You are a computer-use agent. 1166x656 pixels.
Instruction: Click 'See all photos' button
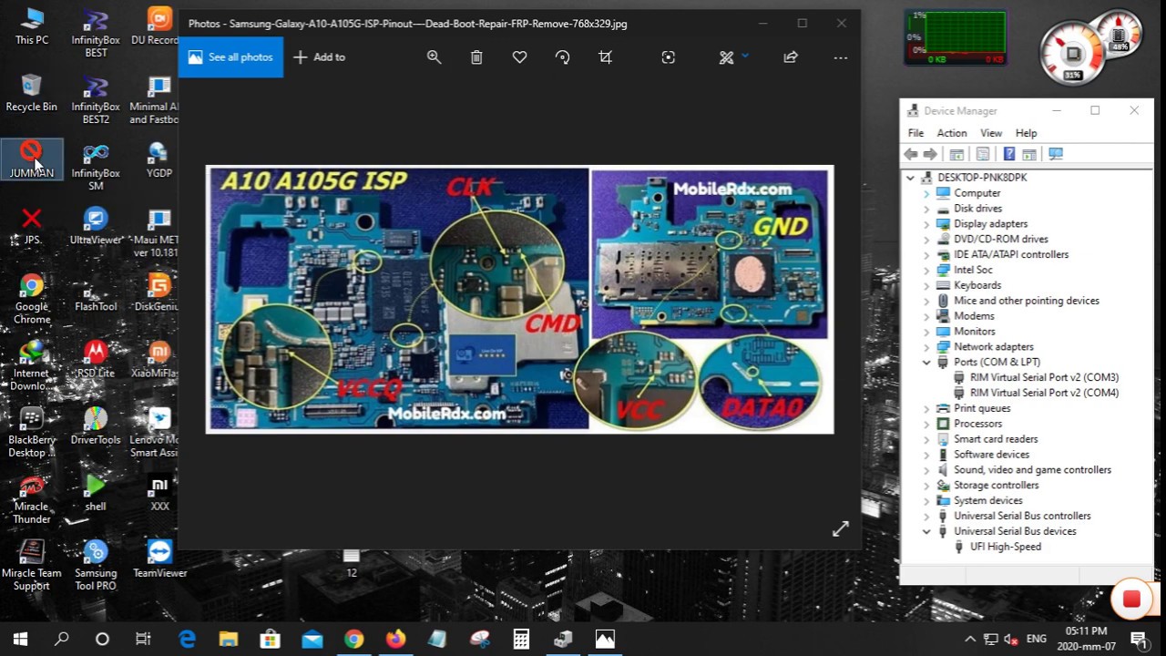(x=230, y=57)
